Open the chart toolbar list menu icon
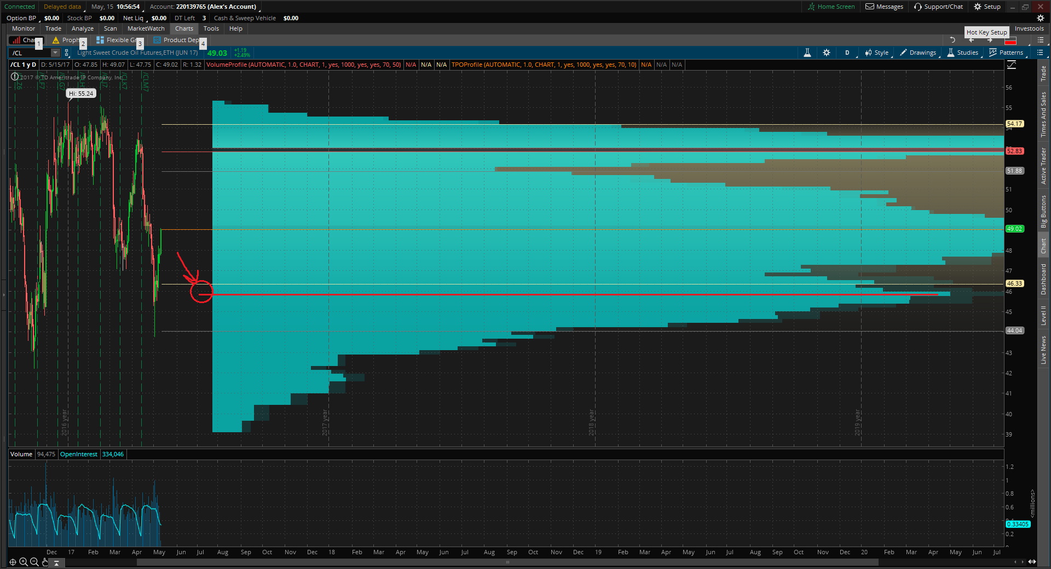The image size is (1051, 569). tap(1040, 53)
